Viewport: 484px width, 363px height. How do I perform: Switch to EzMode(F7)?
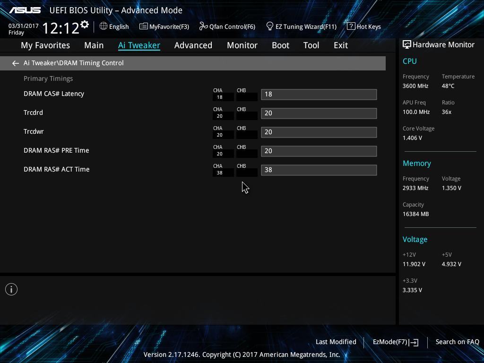pos(390,342)
